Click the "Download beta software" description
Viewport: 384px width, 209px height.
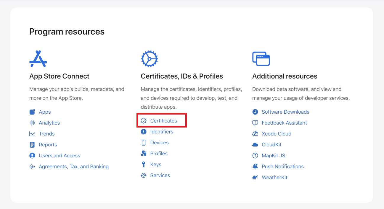[301, 94]
